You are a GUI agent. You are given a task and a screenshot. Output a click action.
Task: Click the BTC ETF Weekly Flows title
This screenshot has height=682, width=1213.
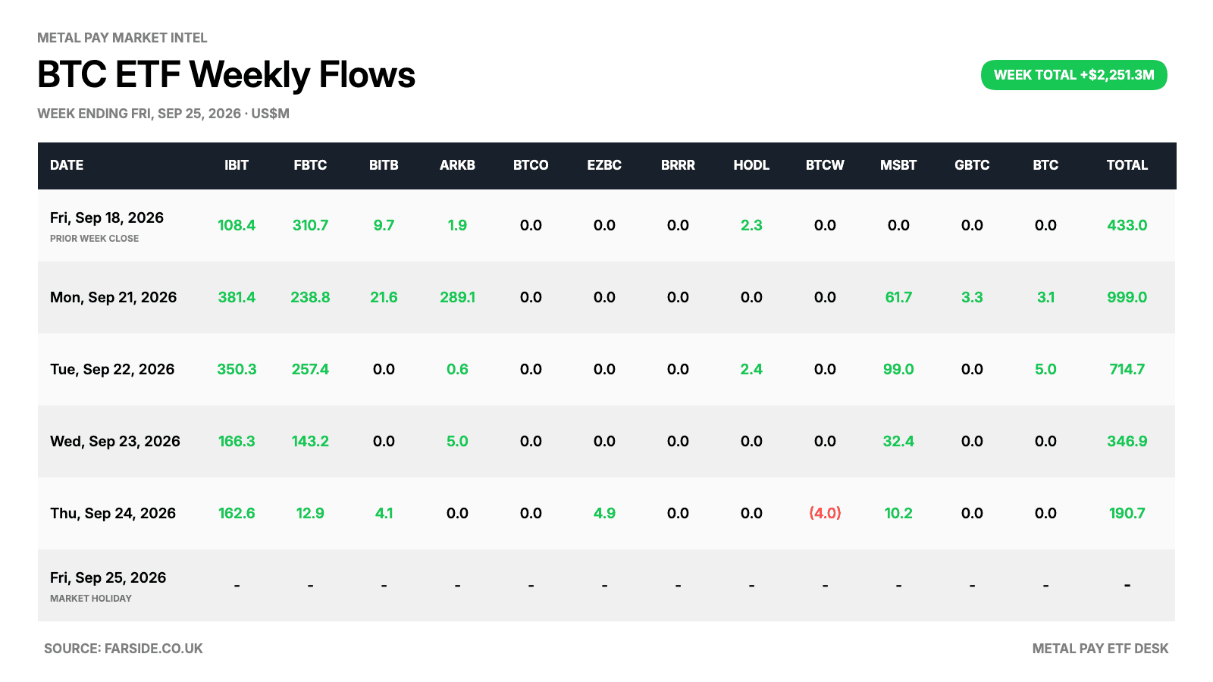pyautogui.click(x=226, y=74)
